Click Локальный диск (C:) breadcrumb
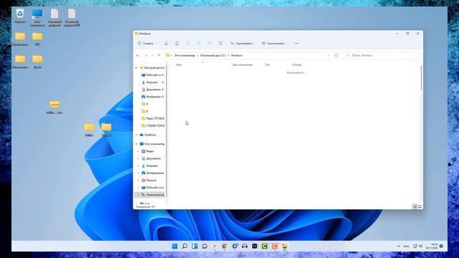 [x=213, y=55]
